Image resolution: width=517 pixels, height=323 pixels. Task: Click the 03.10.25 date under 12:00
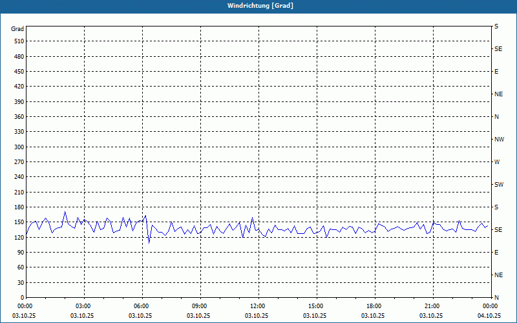tap(256, 316)
